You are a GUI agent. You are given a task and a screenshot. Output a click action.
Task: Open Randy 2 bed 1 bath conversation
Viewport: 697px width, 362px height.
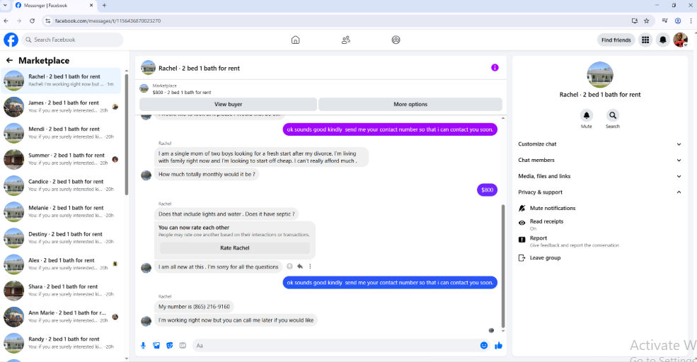[62, 342]
